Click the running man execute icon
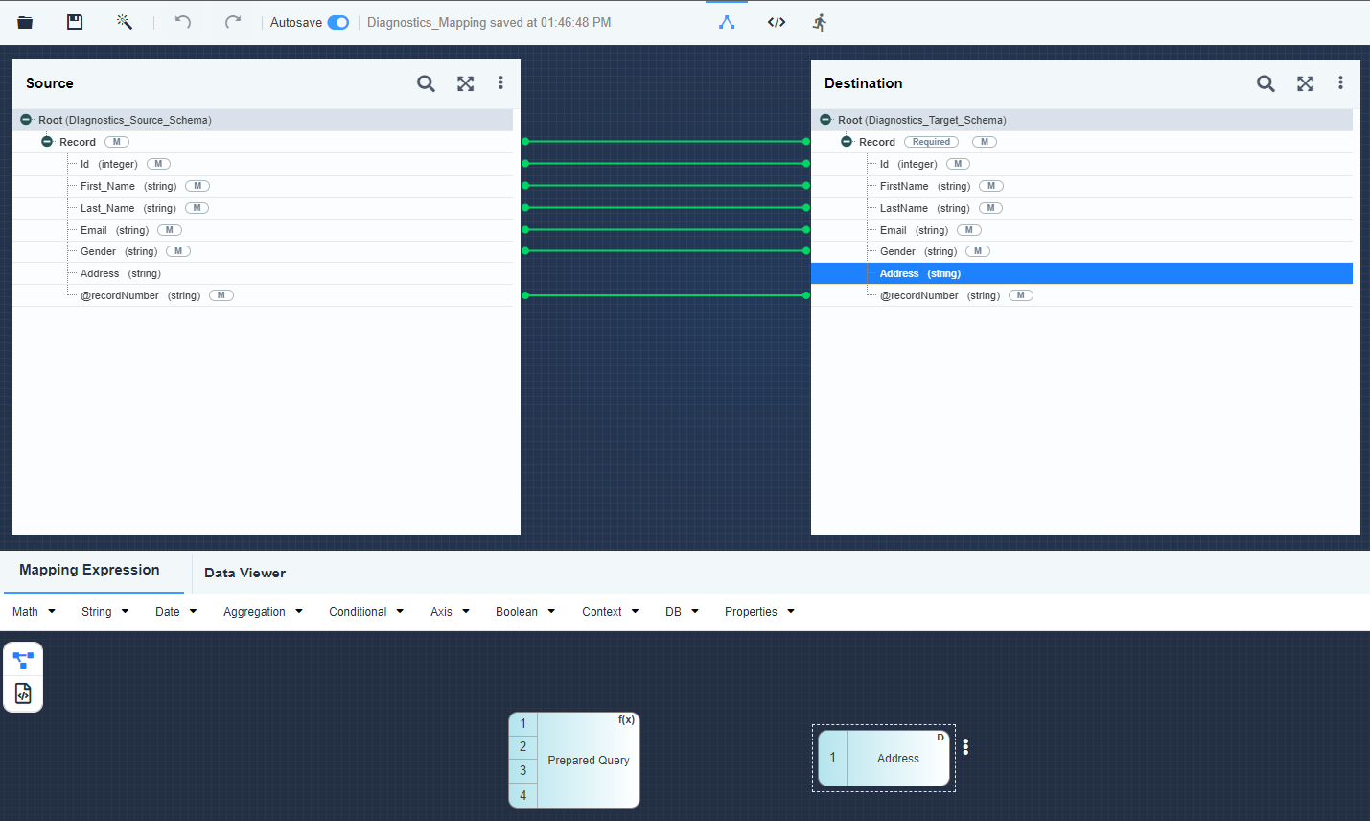This screenshot has width=1370, height=821. click(820, 22)
